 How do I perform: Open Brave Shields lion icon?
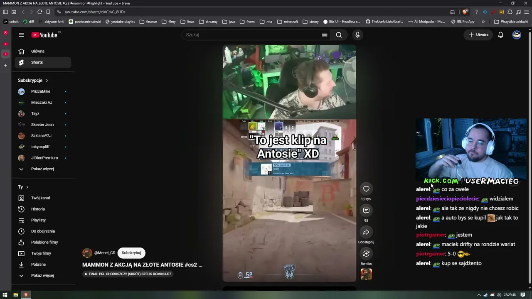click(x=465, y=12)
